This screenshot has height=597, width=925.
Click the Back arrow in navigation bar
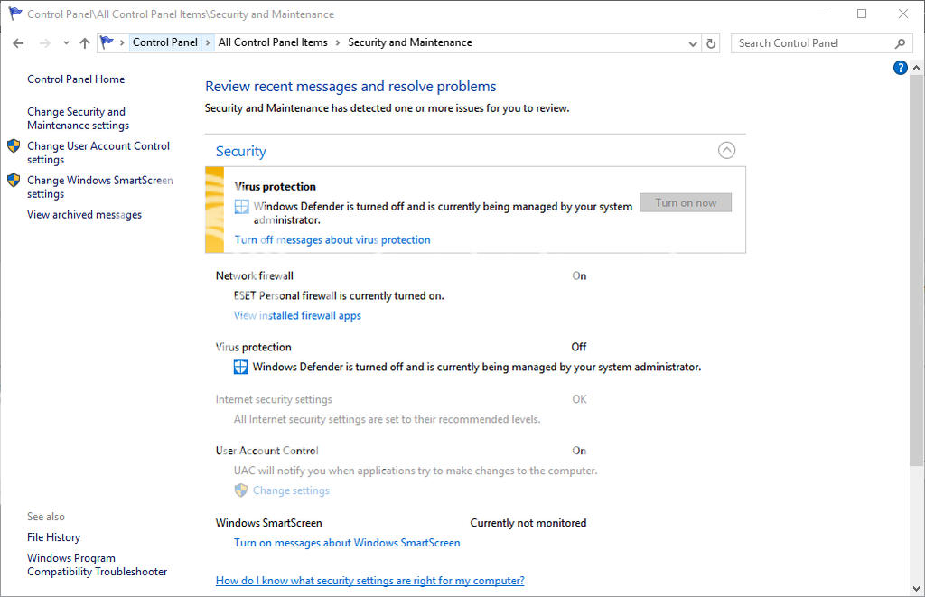tap(18, 43)
